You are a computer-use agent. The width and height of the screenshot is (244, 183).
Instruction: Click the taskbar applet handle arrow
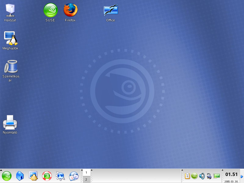tap(92, 170)
